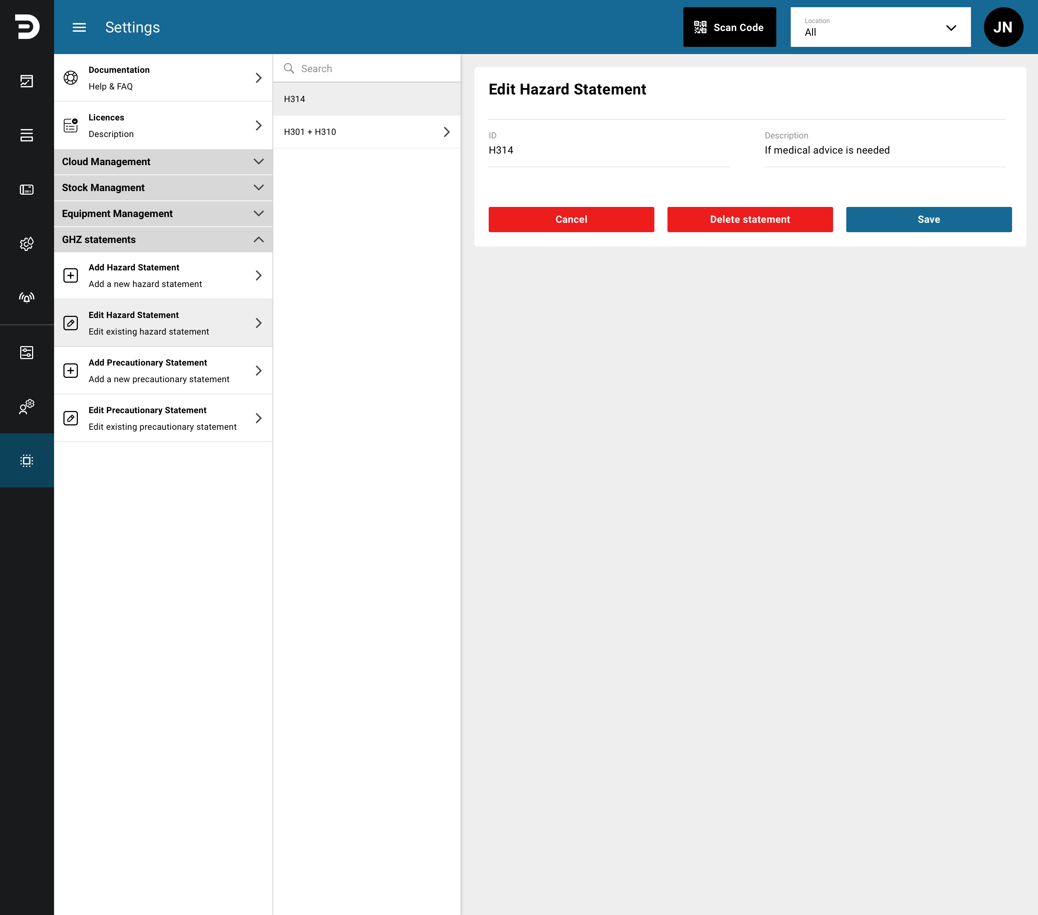Click chevron on Edit Precautionary Statement row

coord(258,418)
